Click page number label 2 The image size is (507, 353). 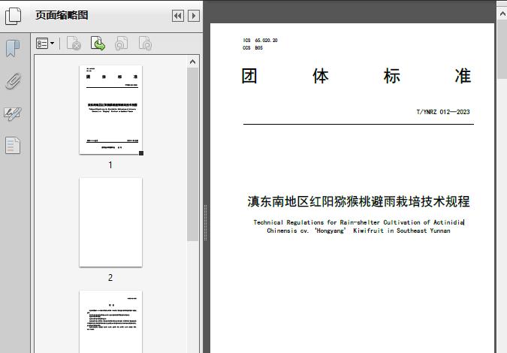coord(110,278)
